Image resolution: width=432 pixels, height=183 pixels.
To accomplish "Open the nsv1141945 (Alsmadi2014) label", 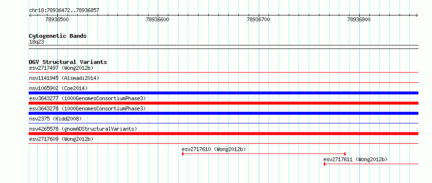I will click(x=64, y=78).
